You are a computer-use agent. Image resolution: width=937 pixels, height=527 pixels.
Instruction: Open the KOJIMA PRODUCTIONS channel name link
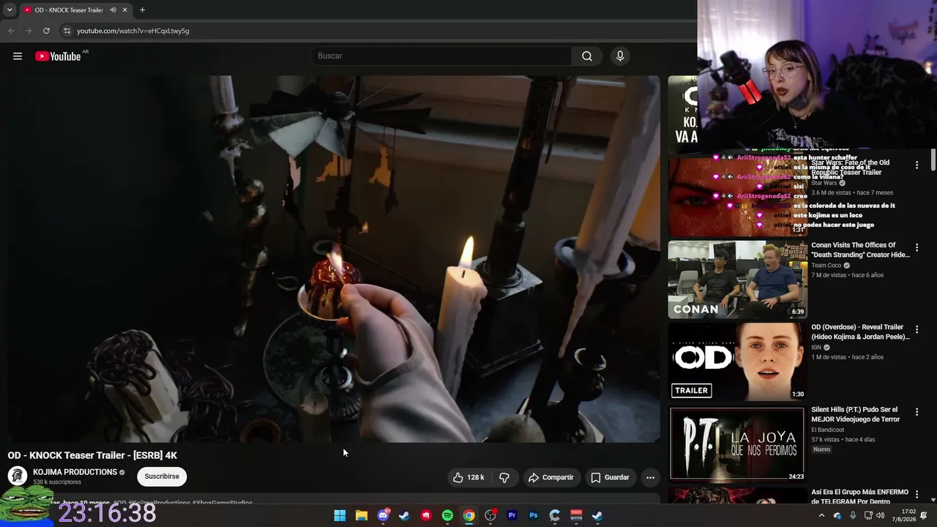point(75,472)
